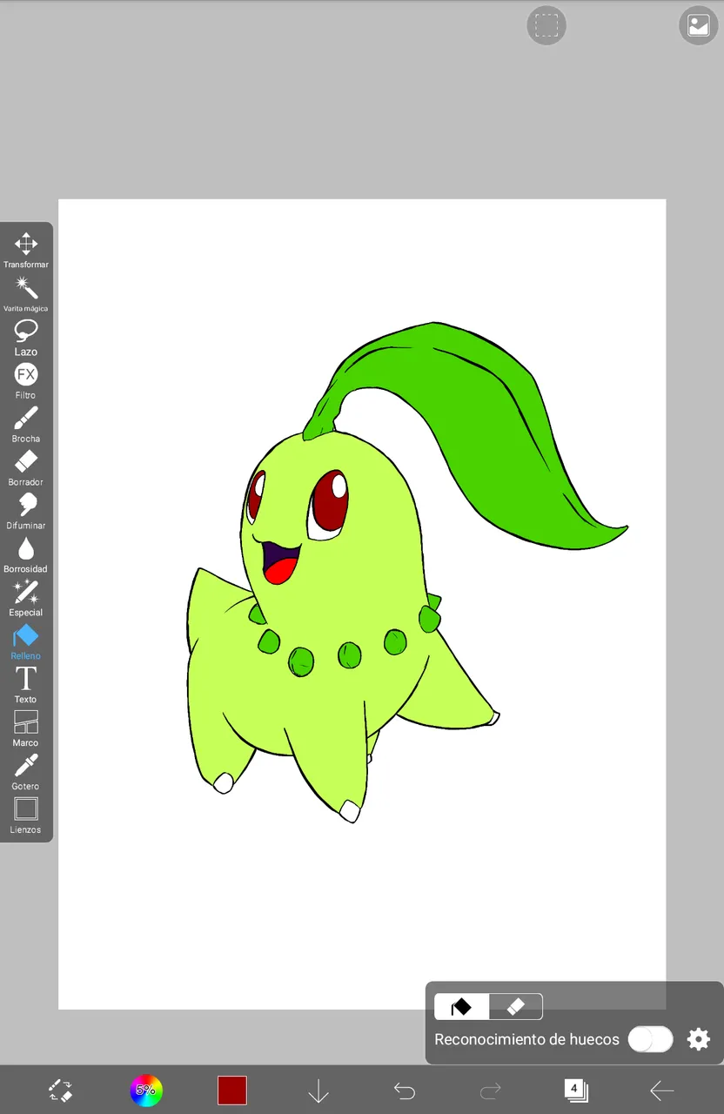Select the Lazo tool

pos(26,338)
